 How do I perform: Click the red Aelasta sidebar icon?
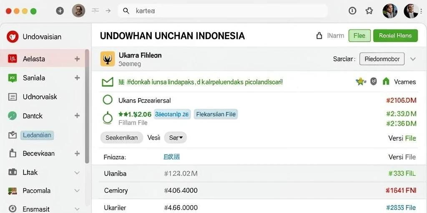[x=13, y=59]
